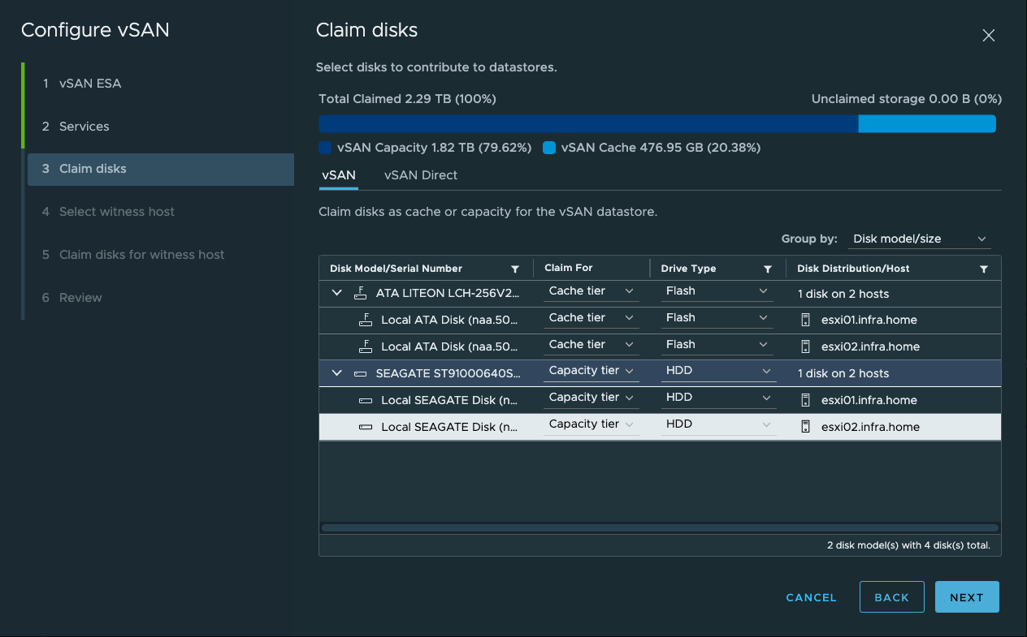Cancel the vSAN configuration wizard

click(x=810, y=596)
